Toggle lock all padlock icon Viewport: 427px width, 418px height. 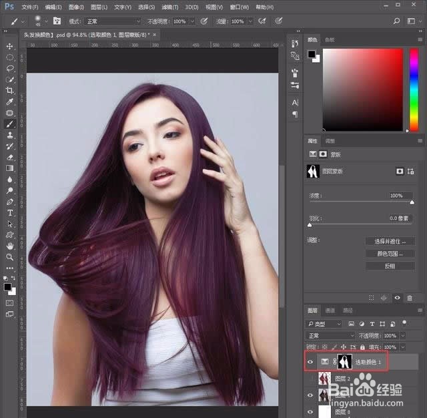pyautogui.click(x=362, y=347)
